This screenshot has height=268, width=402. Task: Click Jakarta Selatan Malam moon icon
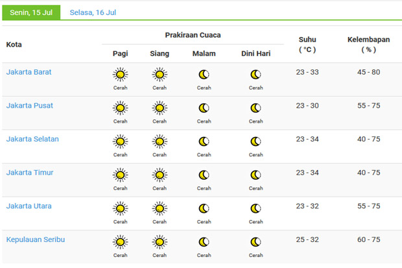[204, 141]
